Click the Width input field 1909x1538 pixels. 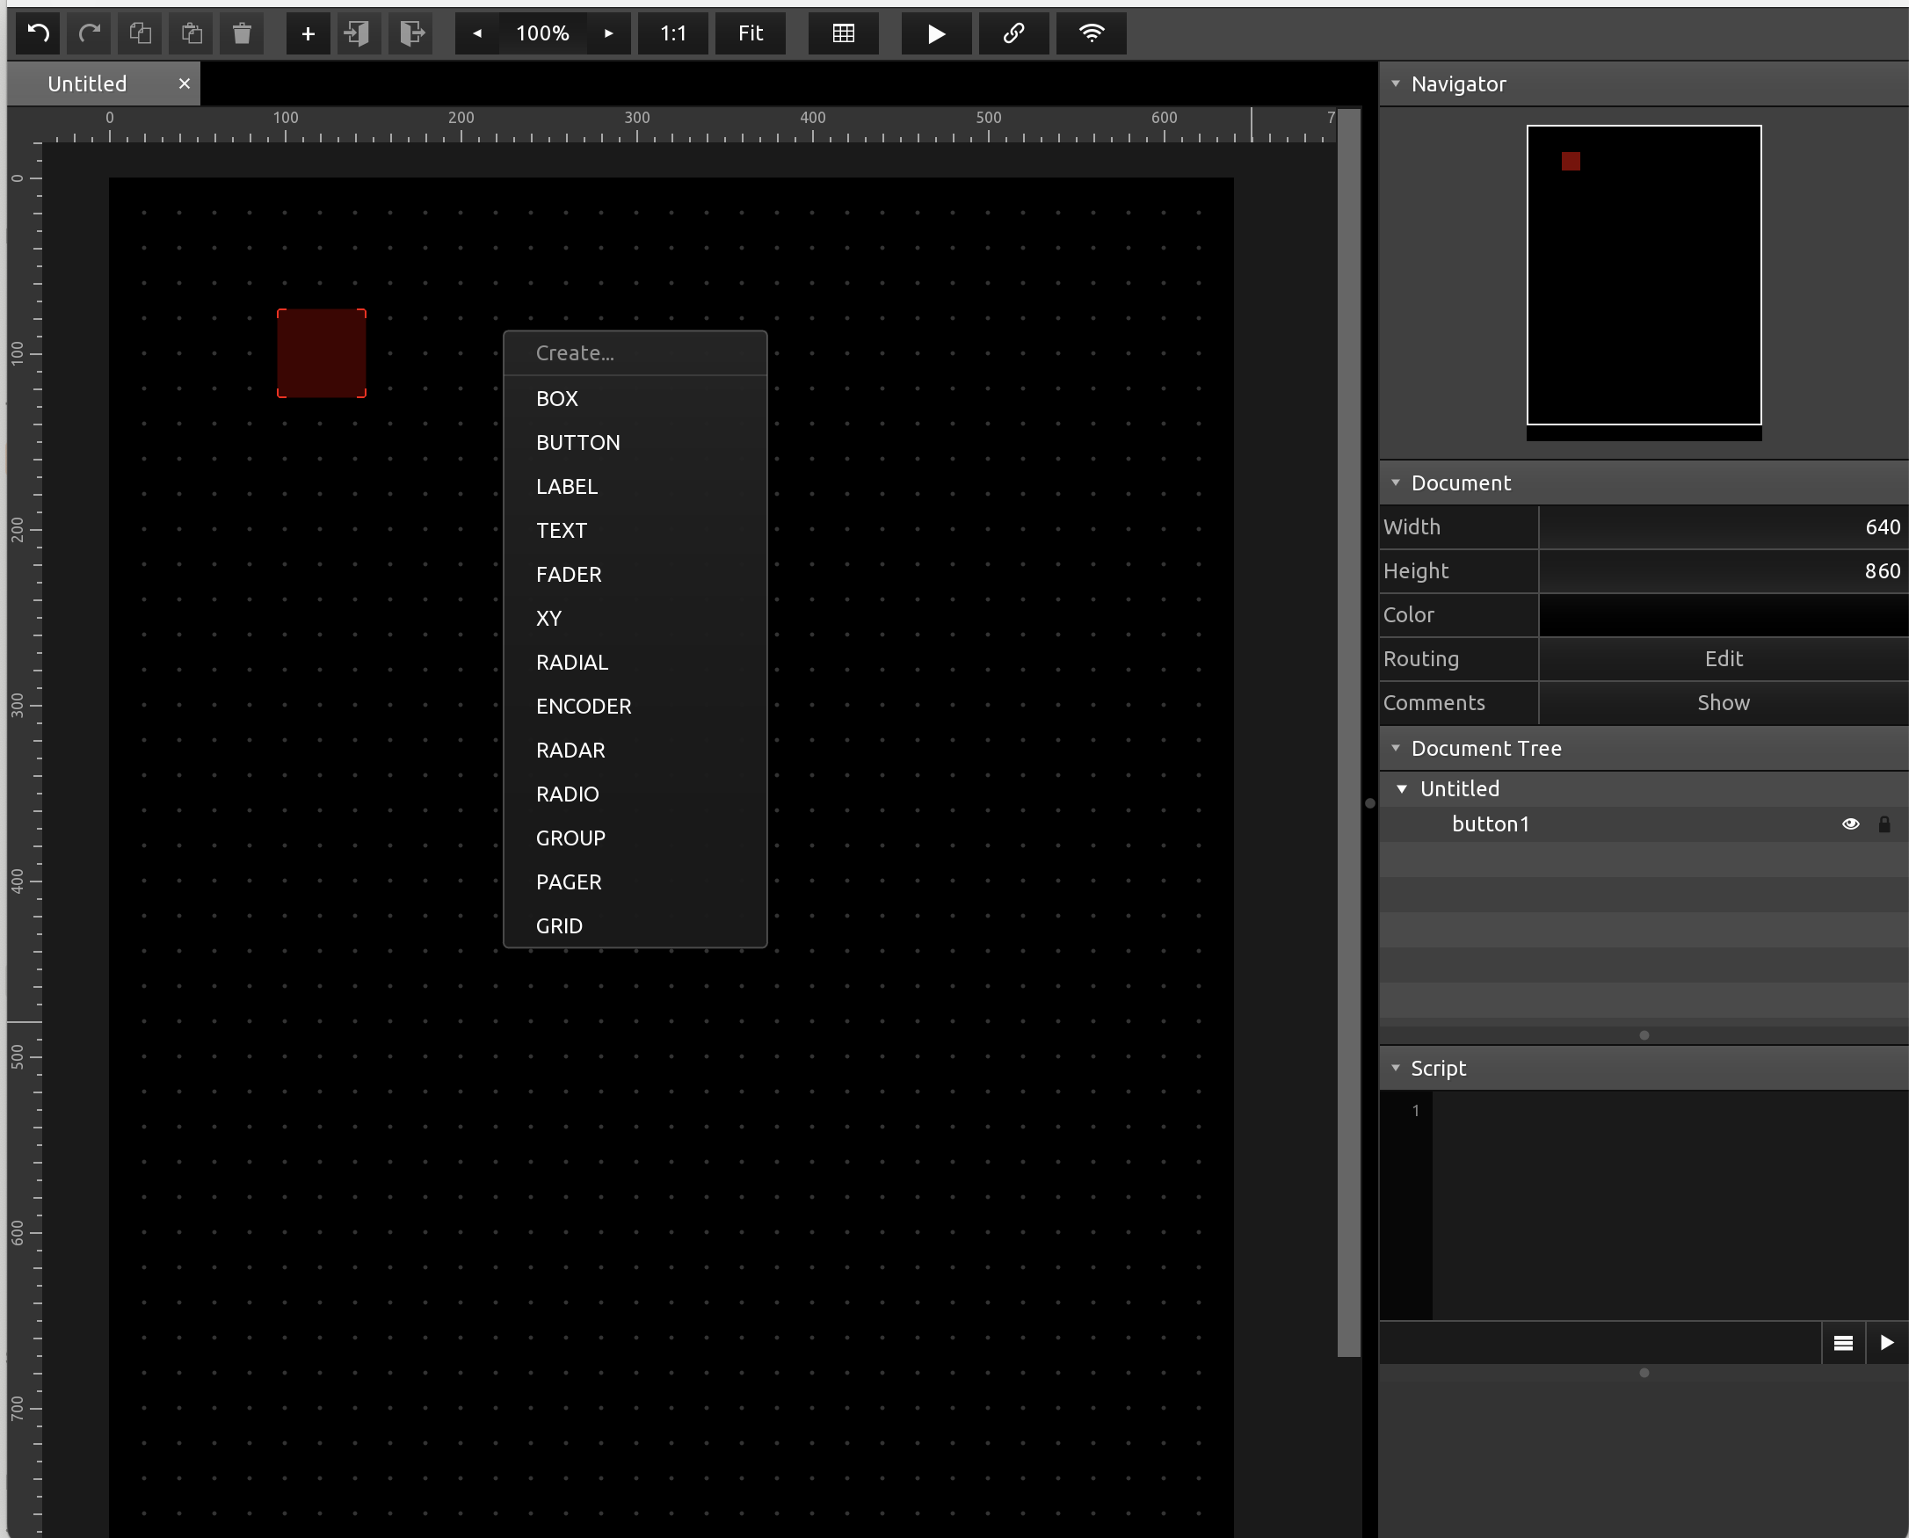[x=1722, y=527]
